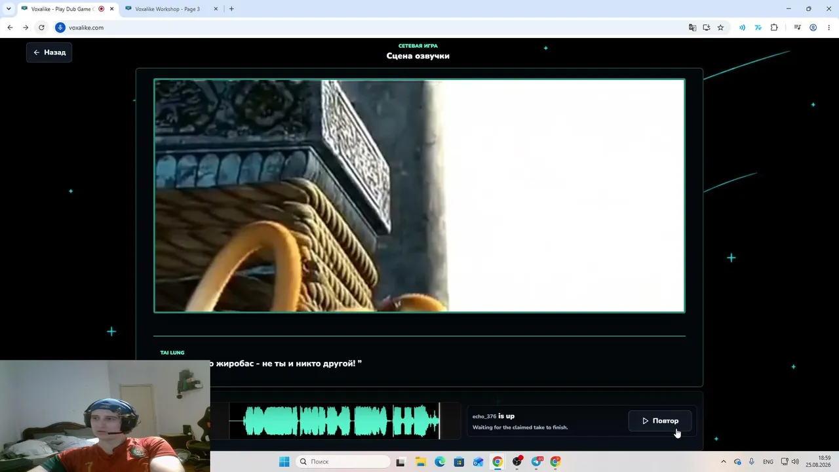The image size is (839, 472).
Task: Click 'Waiting for the claimed take to finish.'
Action: (x=520, y=427)
